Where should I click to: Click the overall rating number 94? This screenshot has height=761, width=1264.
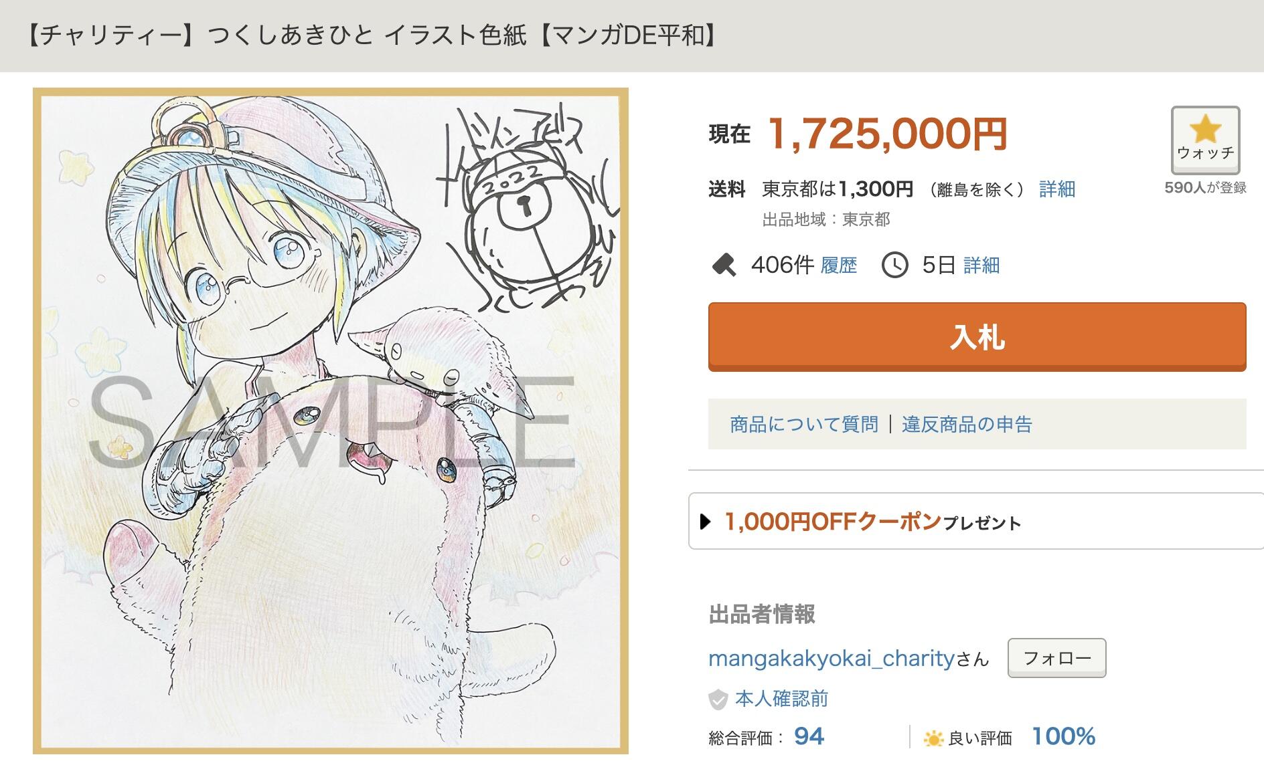pyautogui.click(x=809, y=737)
